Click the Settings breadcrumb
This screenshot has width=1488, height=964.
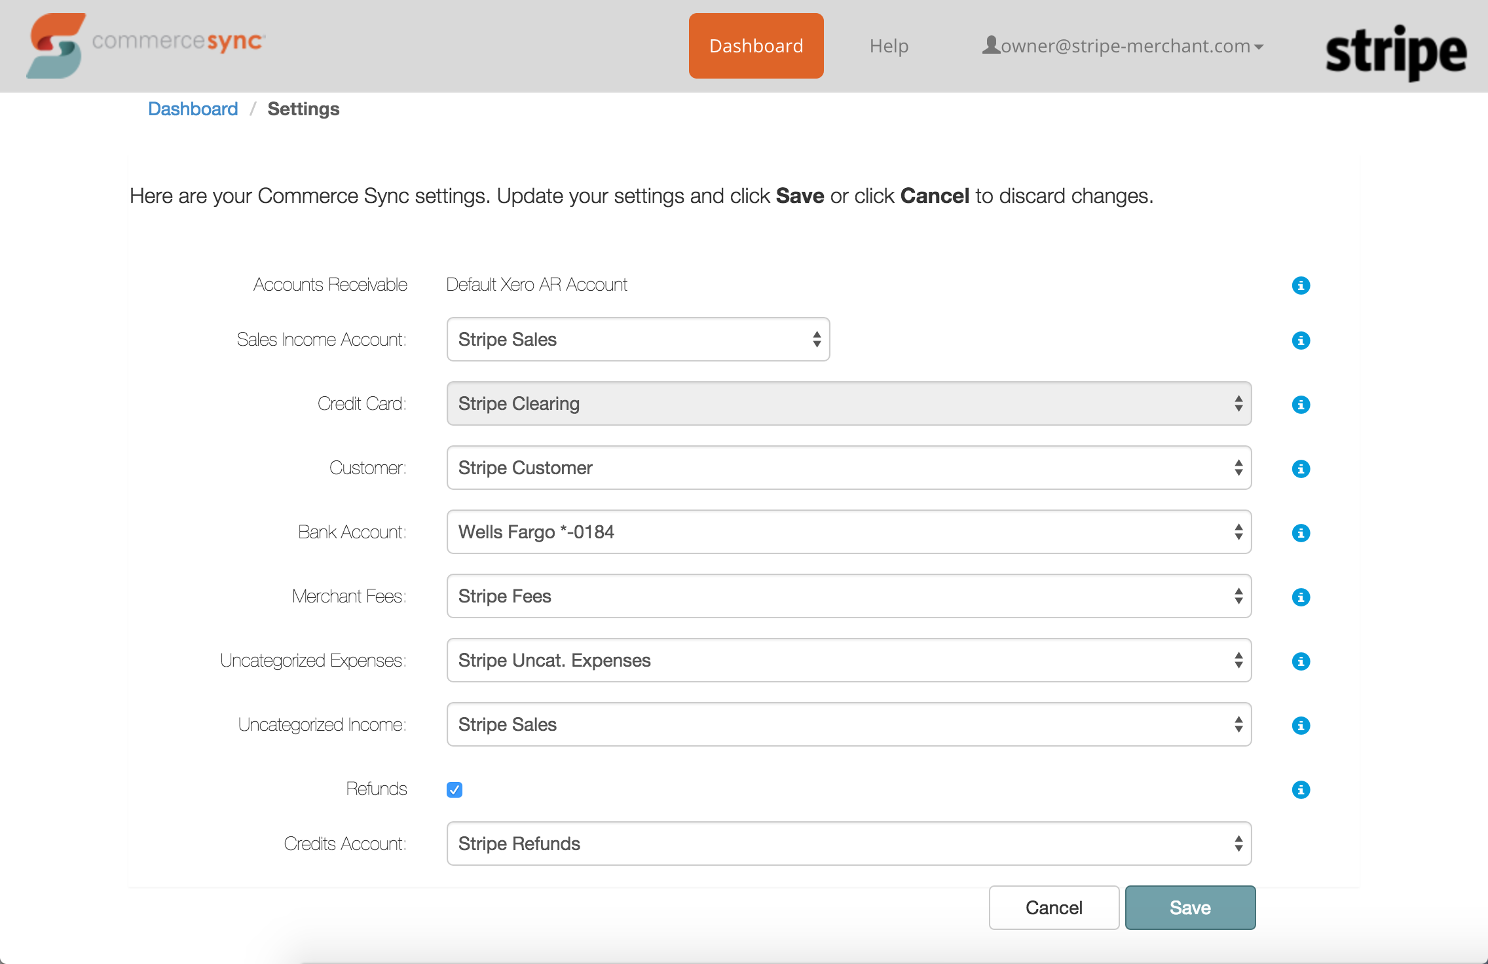303,109
